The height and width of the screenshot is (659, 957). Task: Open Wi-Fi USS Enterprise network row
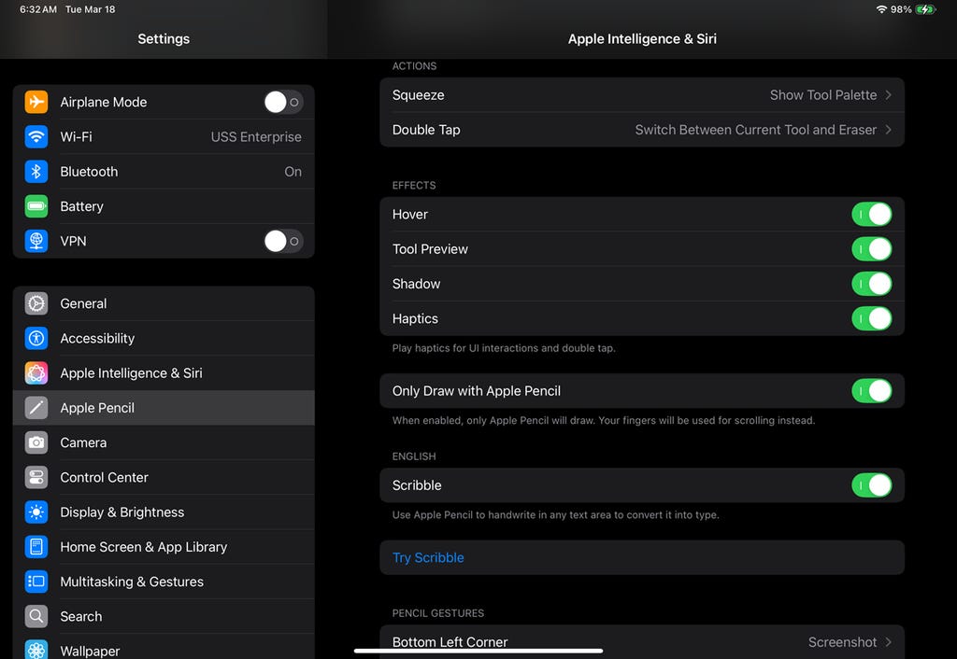click(x=164, y=136)
